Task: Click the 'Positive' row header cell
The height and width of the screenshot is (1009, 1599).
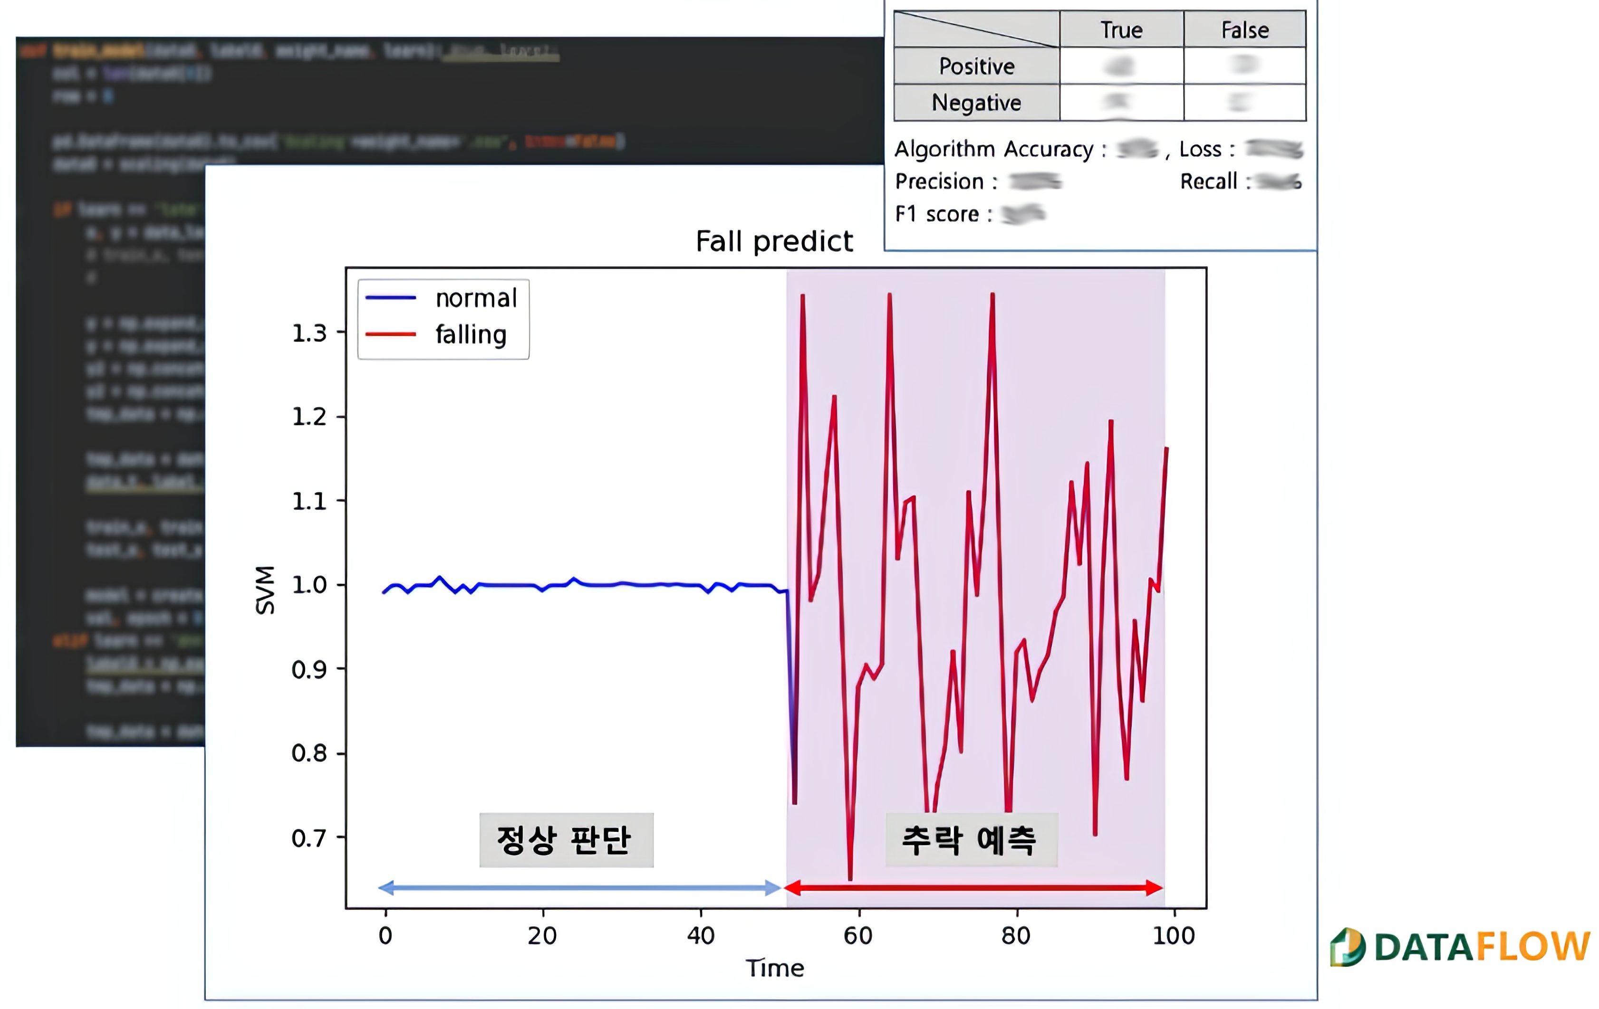Action: tap(976, 67)
